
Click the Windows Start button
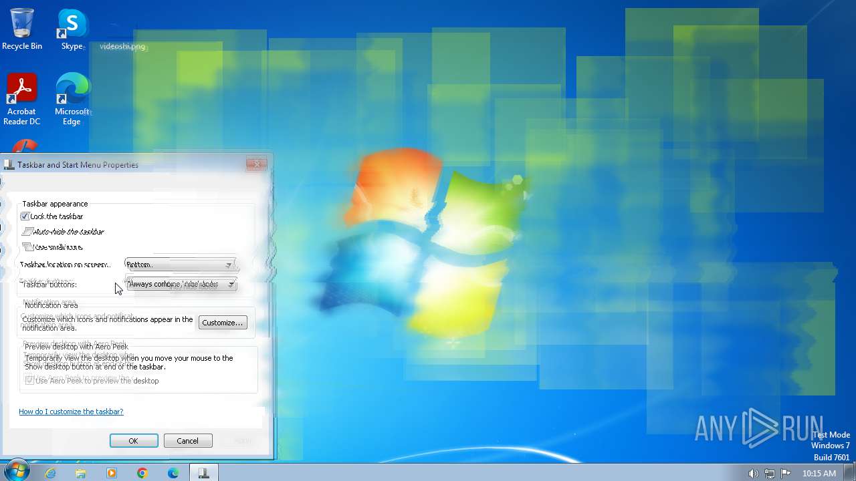[17, 472]
